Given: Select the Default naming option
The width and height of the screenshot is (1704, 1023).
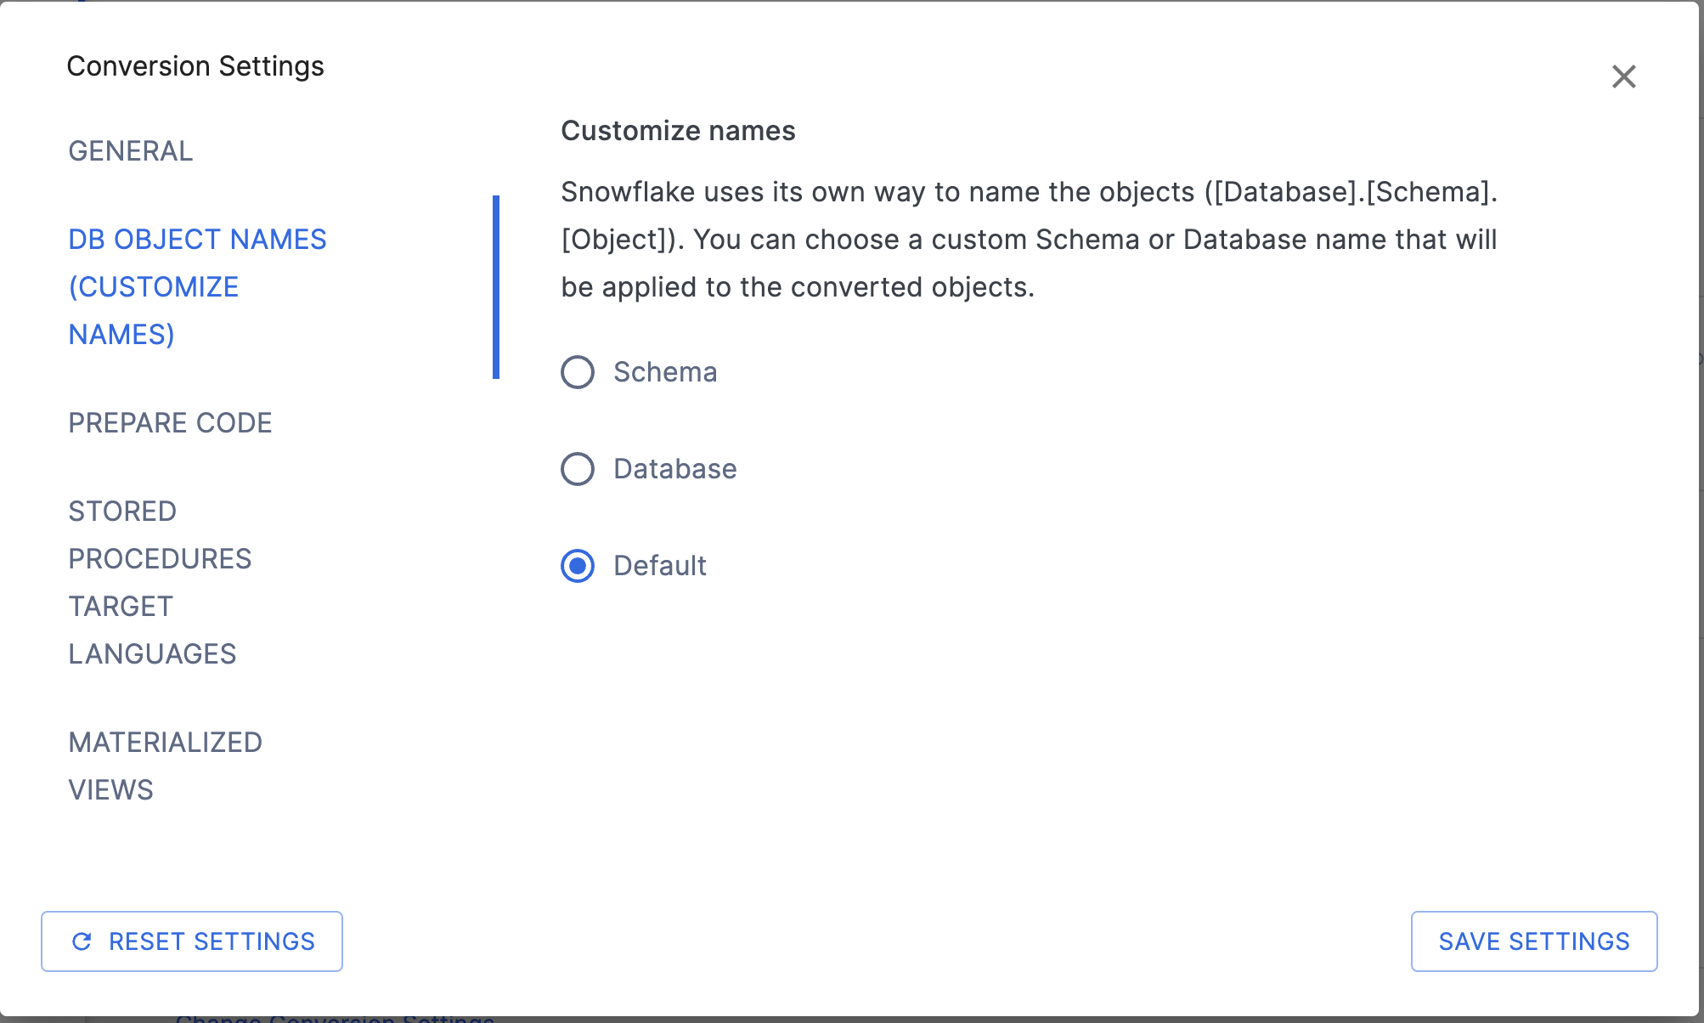Looking at the screenshot, I should (577, 565).
